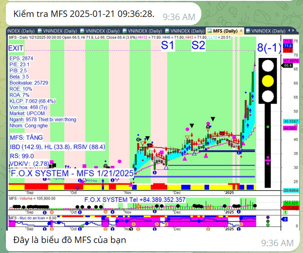Viewport: 303px width, 253px height.
Task: Select the S1 marker label
Action: [x=167, y=45]
